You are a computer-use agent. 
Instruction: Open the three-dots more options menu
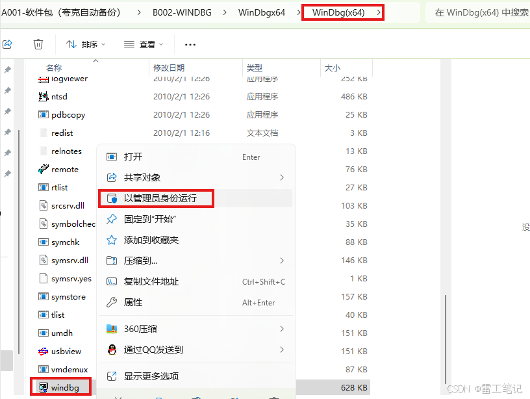[190, 45]
